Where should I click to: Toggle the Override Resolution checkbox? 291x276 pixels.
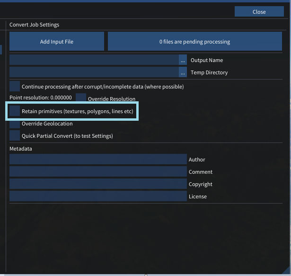(81, 98)
